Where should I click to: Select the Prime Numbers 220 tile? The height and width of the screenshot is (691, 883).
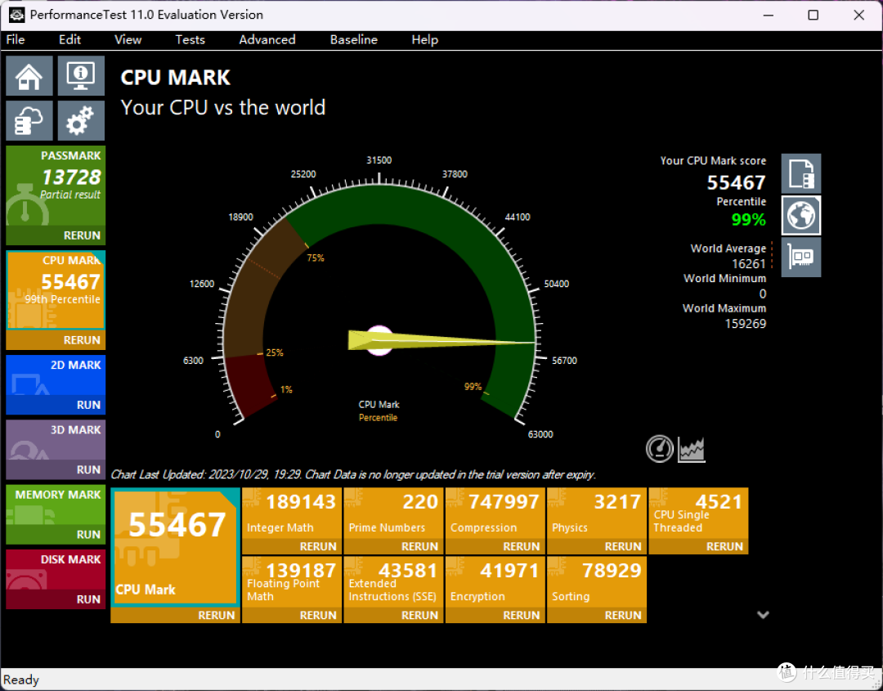(x=393, y=514)
